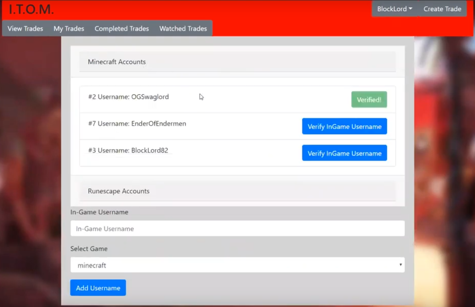Click the I.T.O.M. site logo
475x307 pixels.
pyautogui.click(x=31, y=9)
